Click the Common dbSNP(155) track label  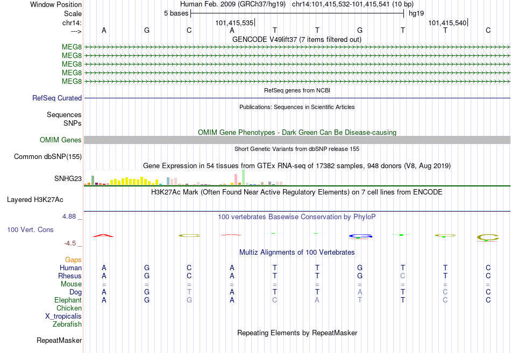(x=48, y=157)
